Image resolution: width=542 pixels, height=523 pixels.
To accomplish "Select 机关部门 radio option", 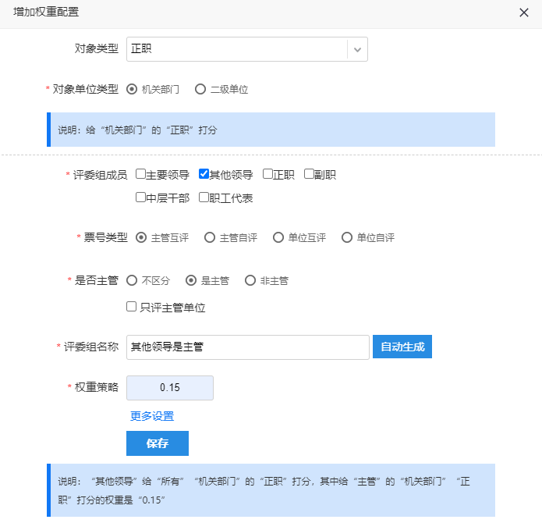I will (x=132, y=89).
